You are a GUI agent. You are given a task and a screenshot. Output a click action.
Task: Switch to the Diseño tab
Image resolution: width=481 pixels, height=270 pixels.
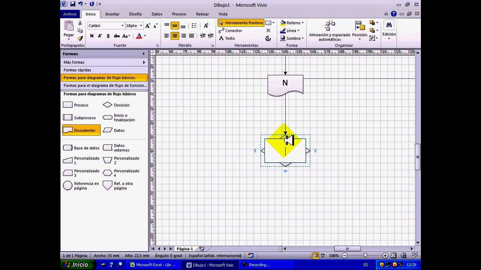point(135,14)
